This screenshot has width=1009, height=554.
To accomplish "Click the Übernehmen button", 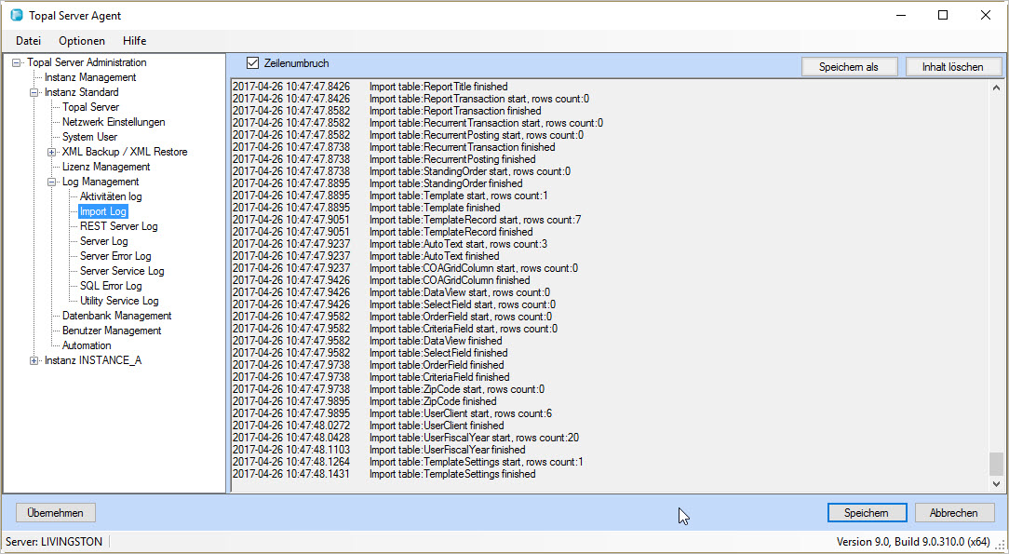I will (x=56, y=513).
